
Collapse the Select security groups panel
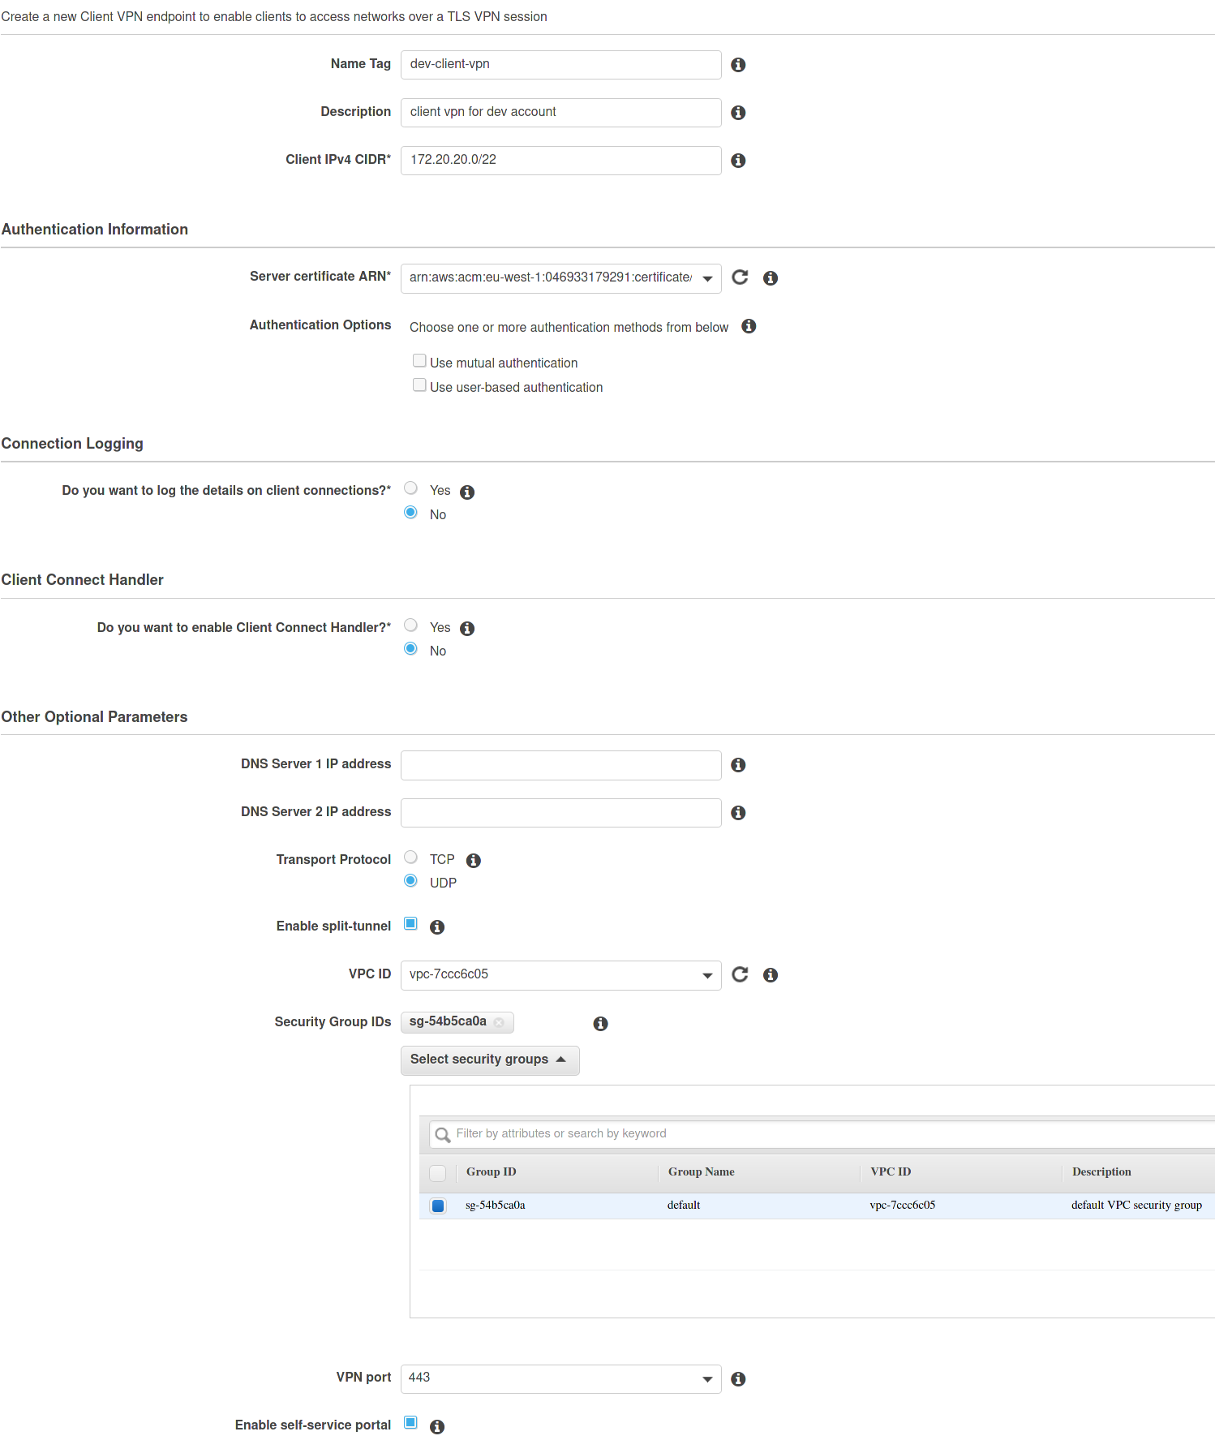pos(489,1060)
